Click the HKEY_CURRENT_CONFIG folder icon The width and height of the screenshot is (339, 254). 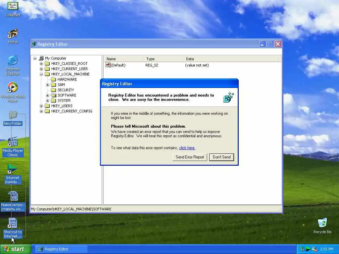47,111
